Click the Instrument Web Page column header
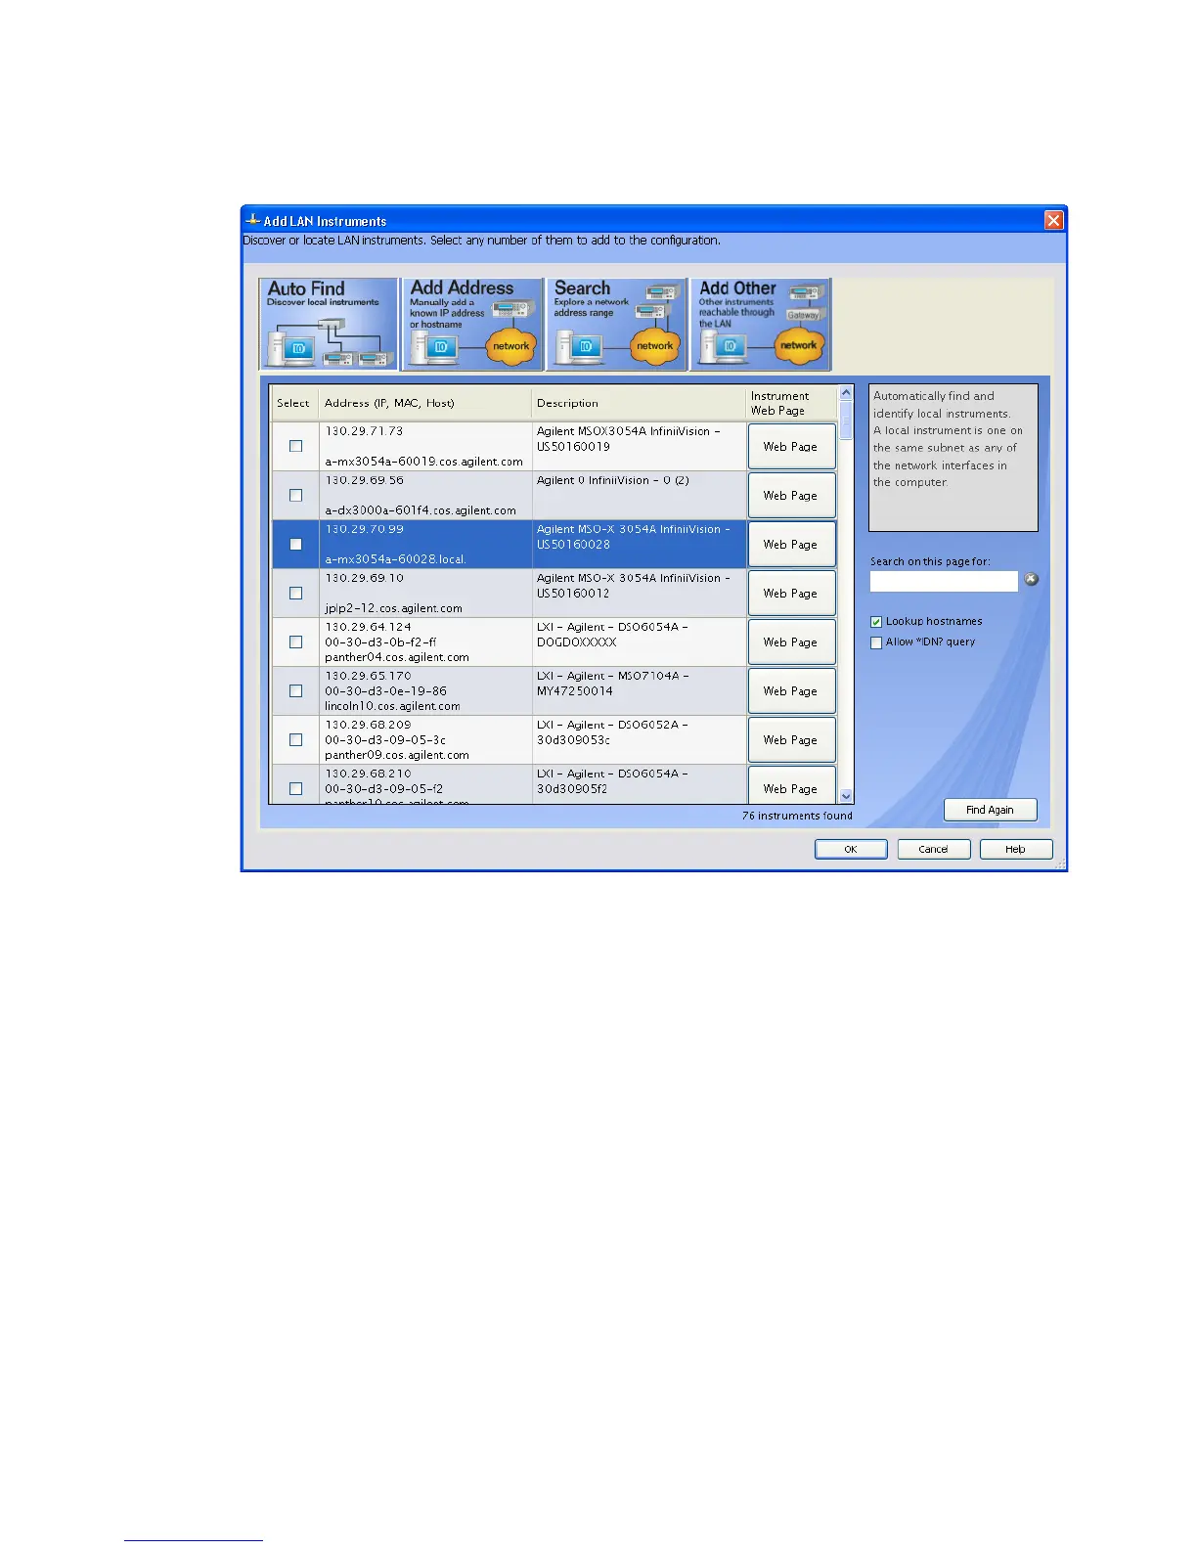 [x=792, y=403]
